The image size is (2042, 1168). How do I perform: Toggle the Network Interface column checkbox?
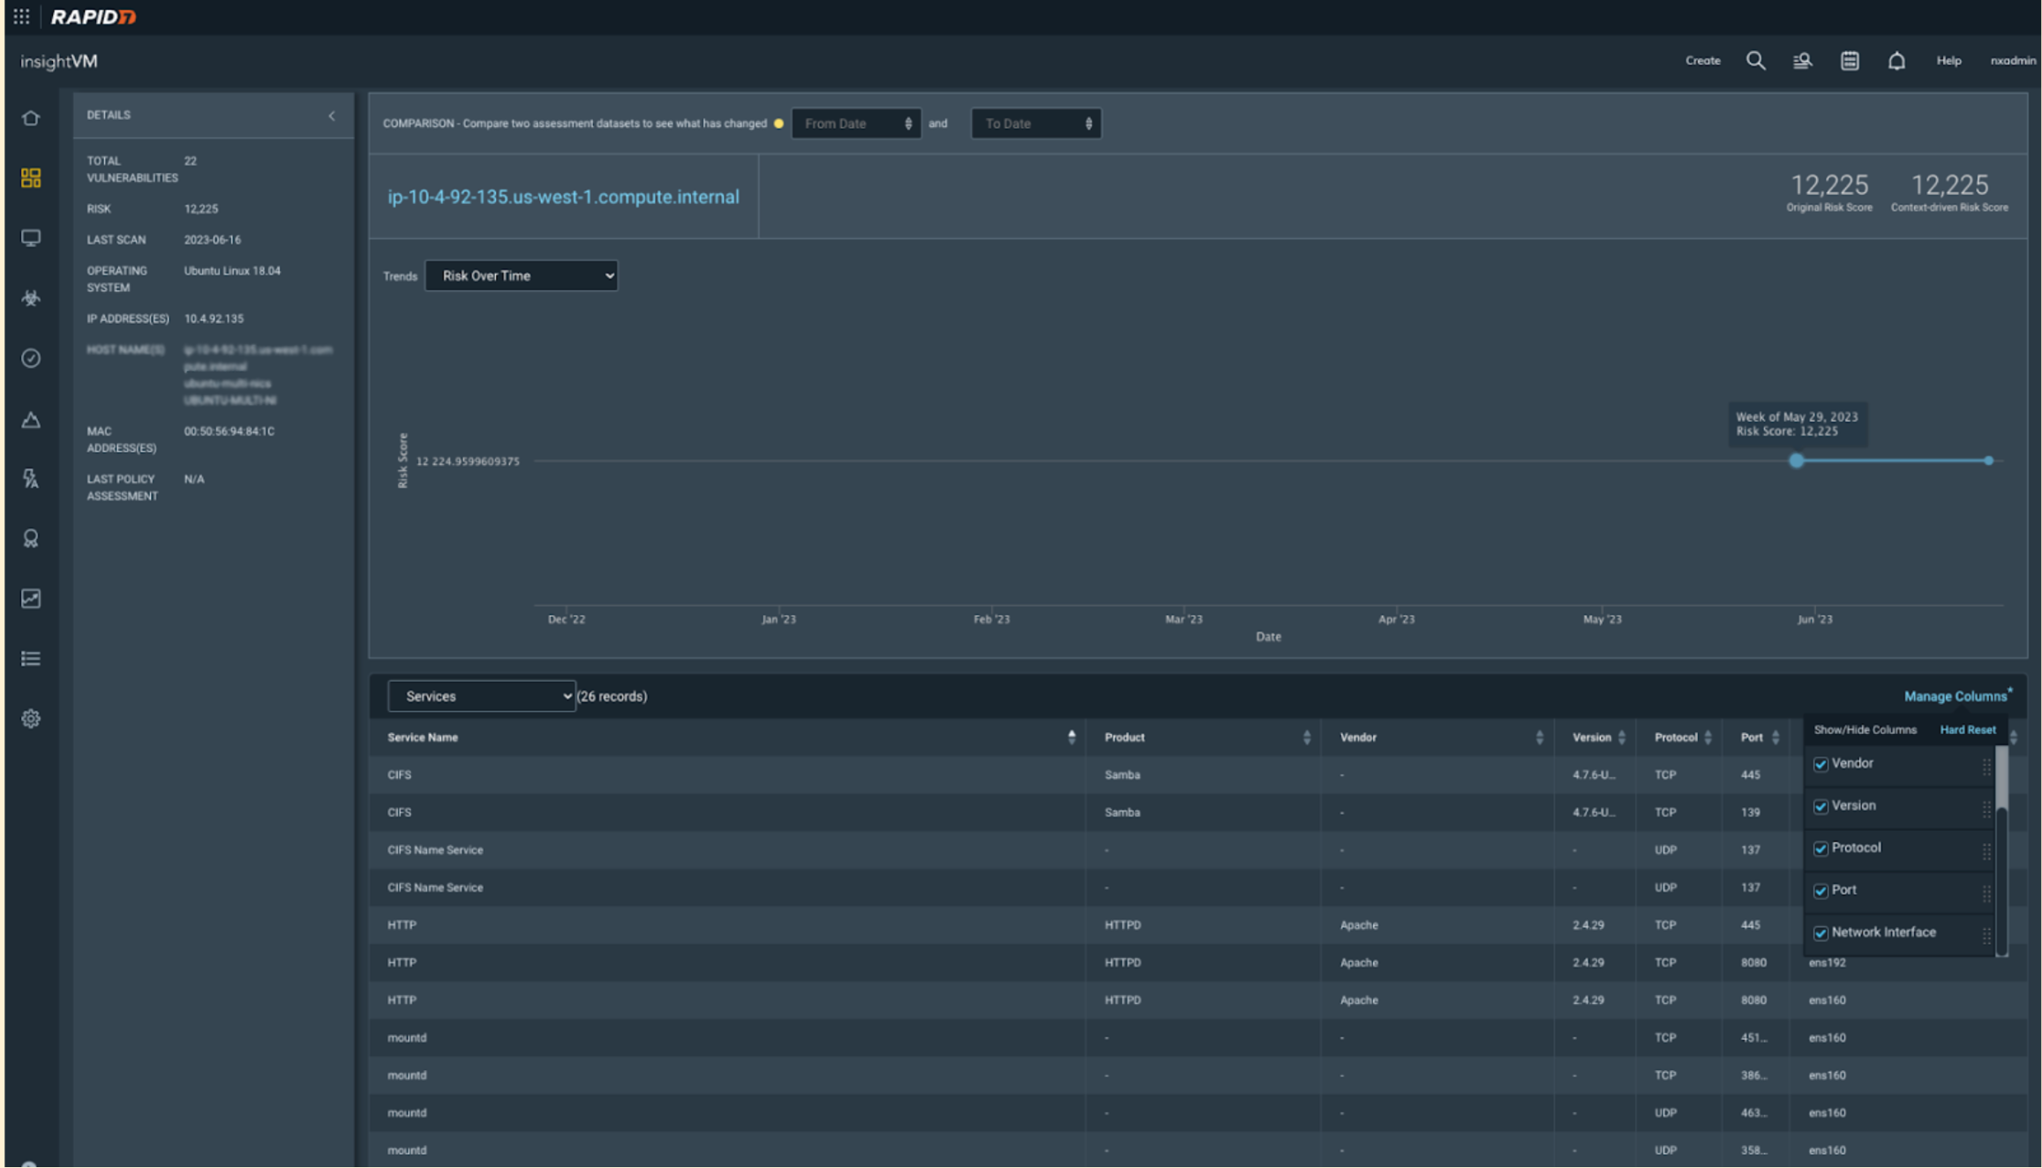(x=1821, y=933)
